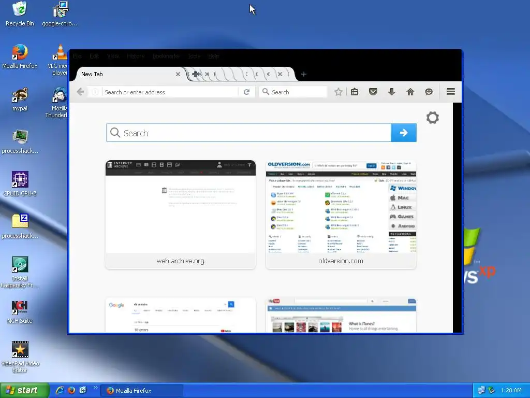Select the Mozilla Firefox desktop shortcut

tap(20, 56)
